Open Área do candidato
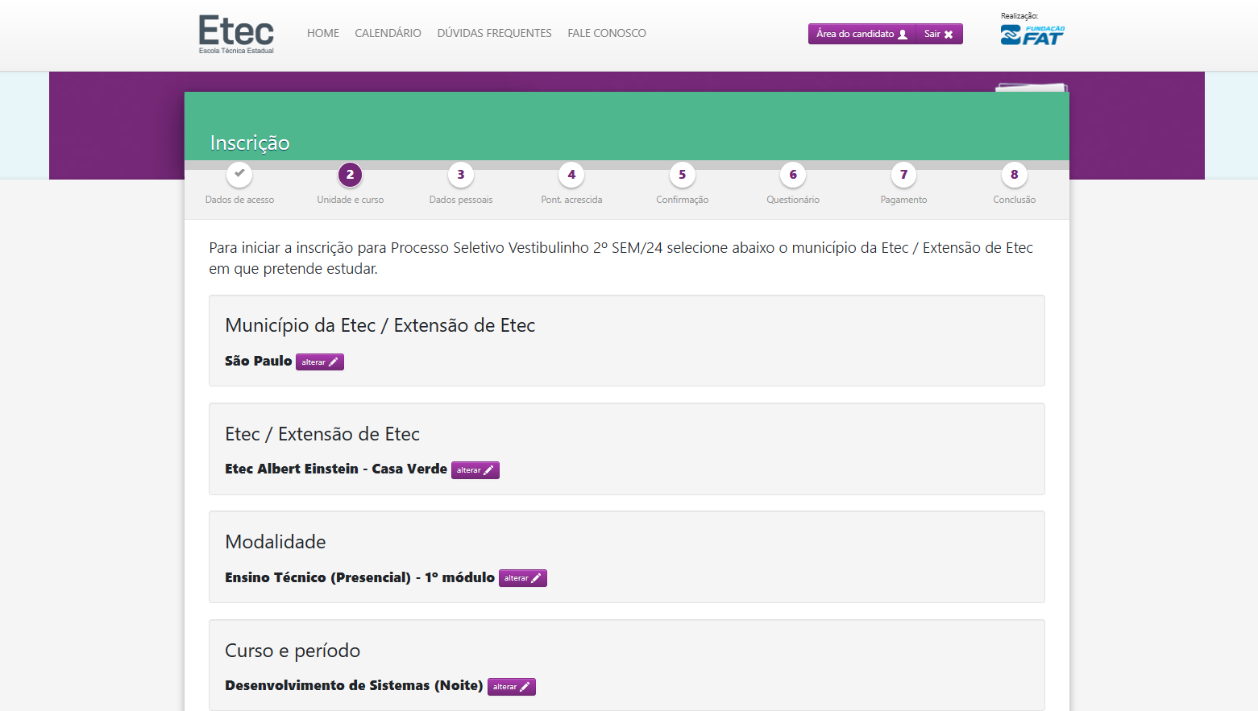This screenshot has height=711, width=1258. 862,34
